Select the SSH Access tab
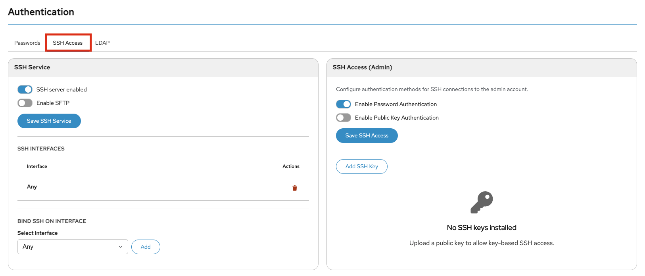The width and height of the screenshot is (645, 276). 68,43
